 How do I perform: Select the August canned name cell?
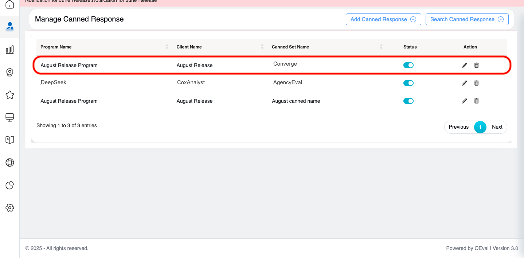tap(296, 101)
